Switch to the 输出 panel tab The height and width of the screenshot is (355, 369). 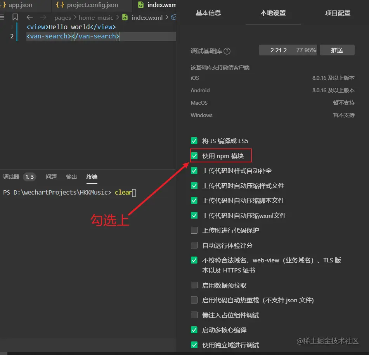(71, 177)
